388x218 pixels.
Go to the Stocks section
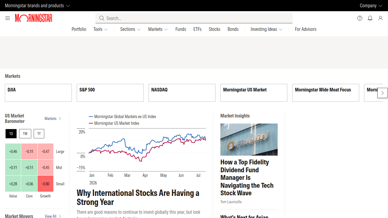pyautogui.click(x=214, y=29)
